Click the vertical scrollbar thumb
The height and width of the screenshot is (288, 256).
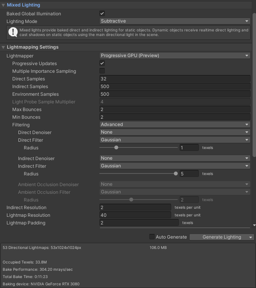pos(254,85)
